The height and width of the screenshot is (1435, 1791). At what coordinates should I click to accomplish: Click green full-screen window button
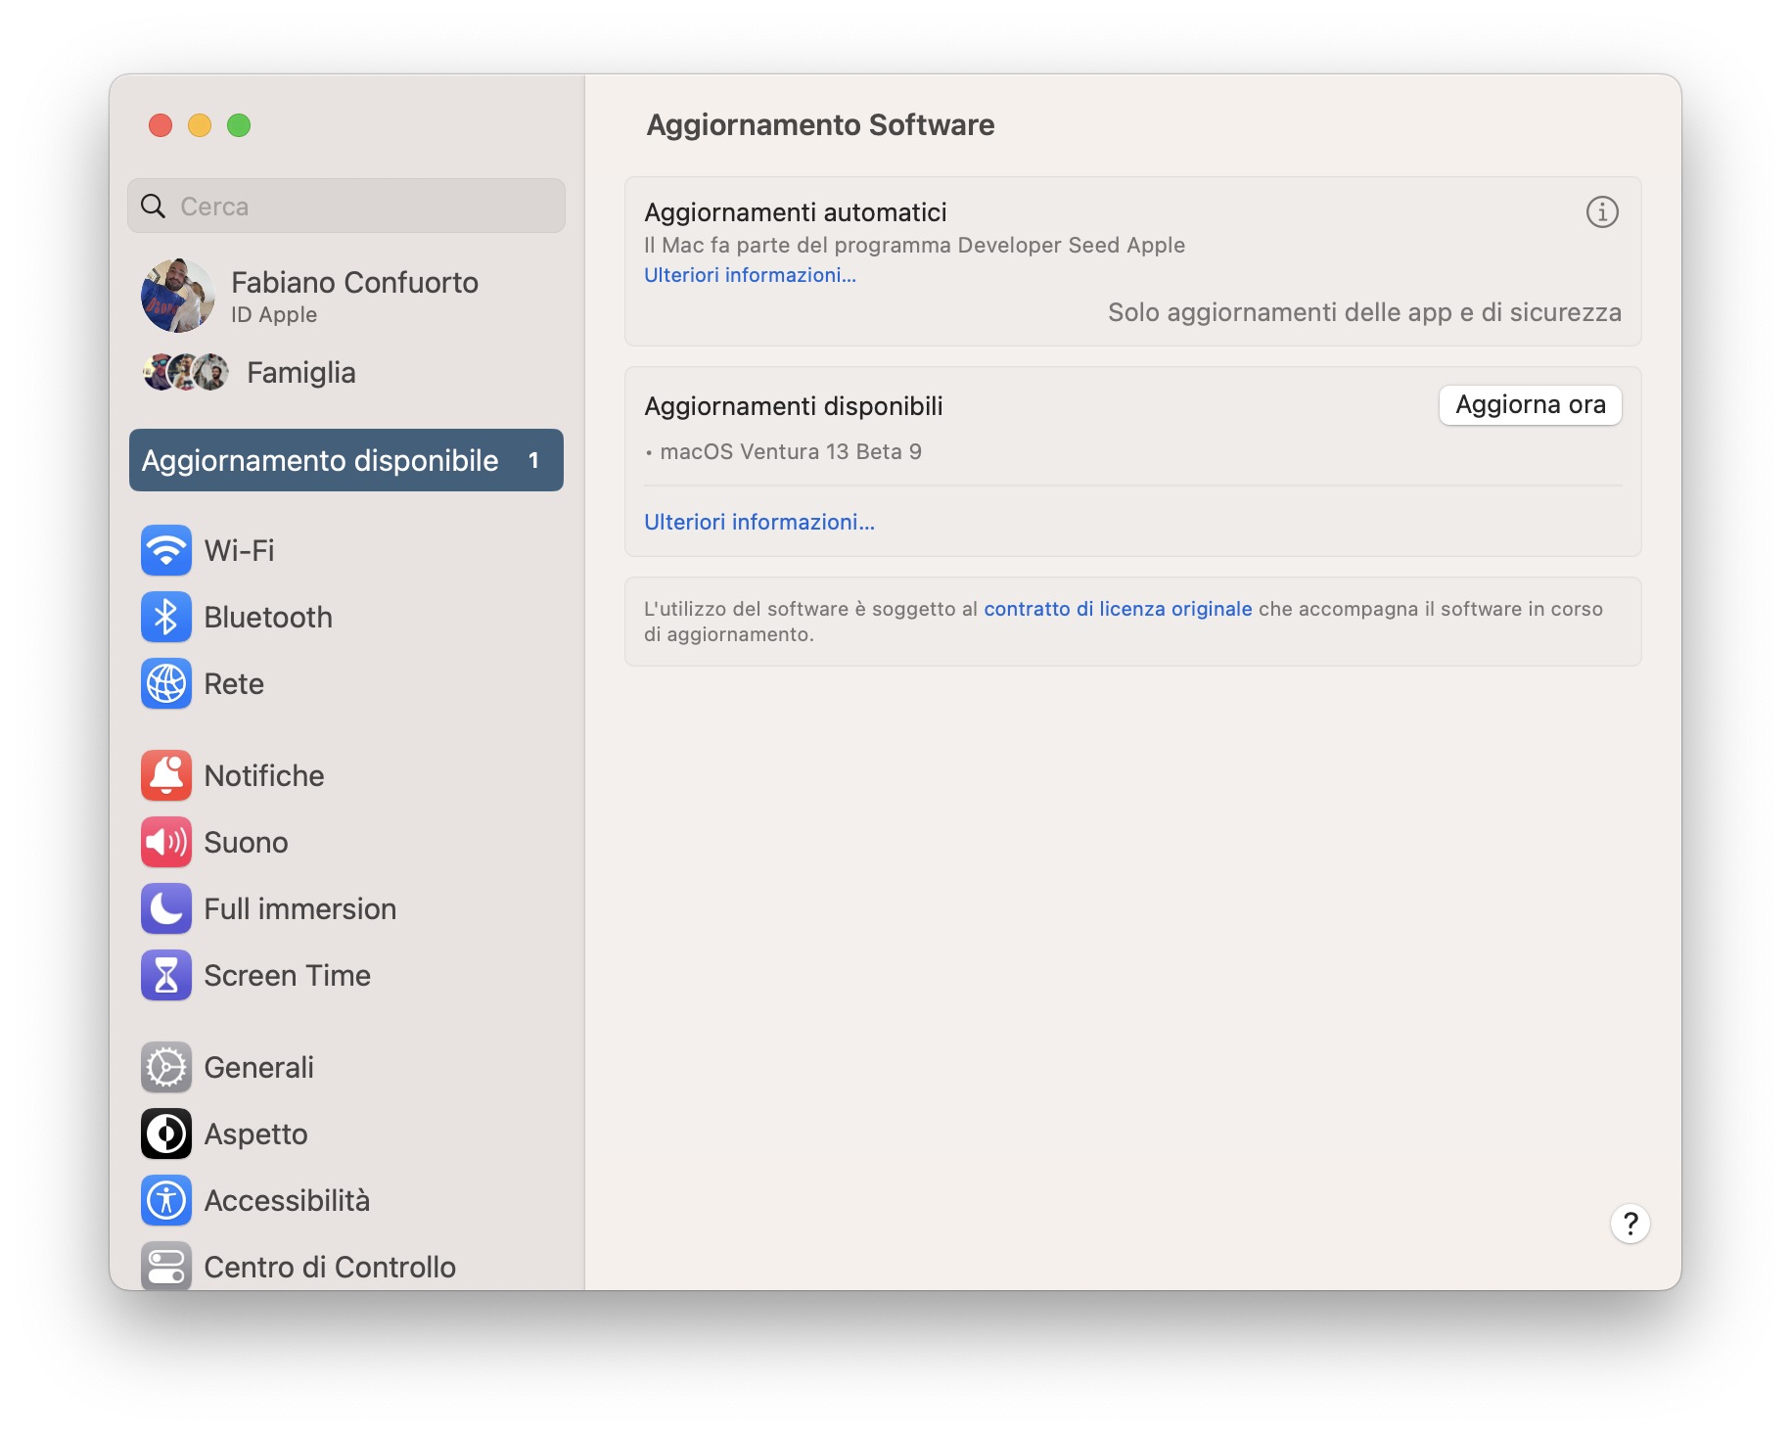[239, 125]
